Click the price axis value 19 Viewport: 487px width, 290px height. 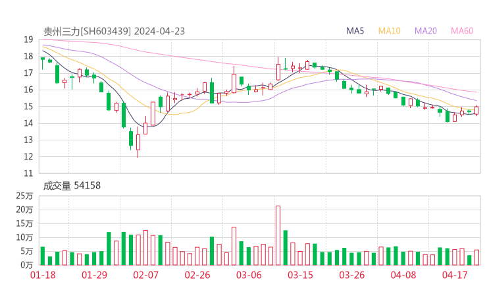(x=28, y=40)
